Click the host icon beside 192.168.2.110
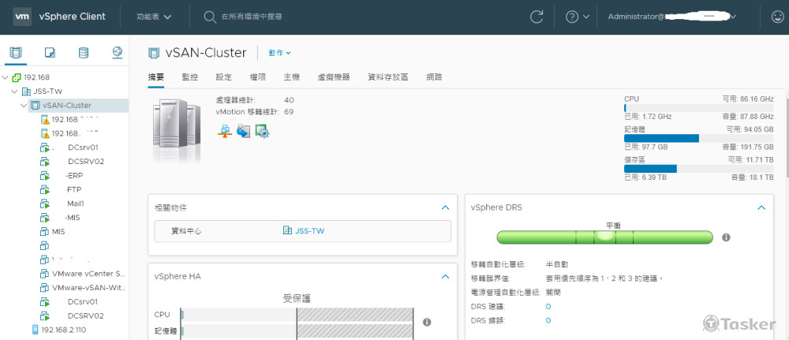This screenshot has height=340, width=789. click(x=35, y=330)
